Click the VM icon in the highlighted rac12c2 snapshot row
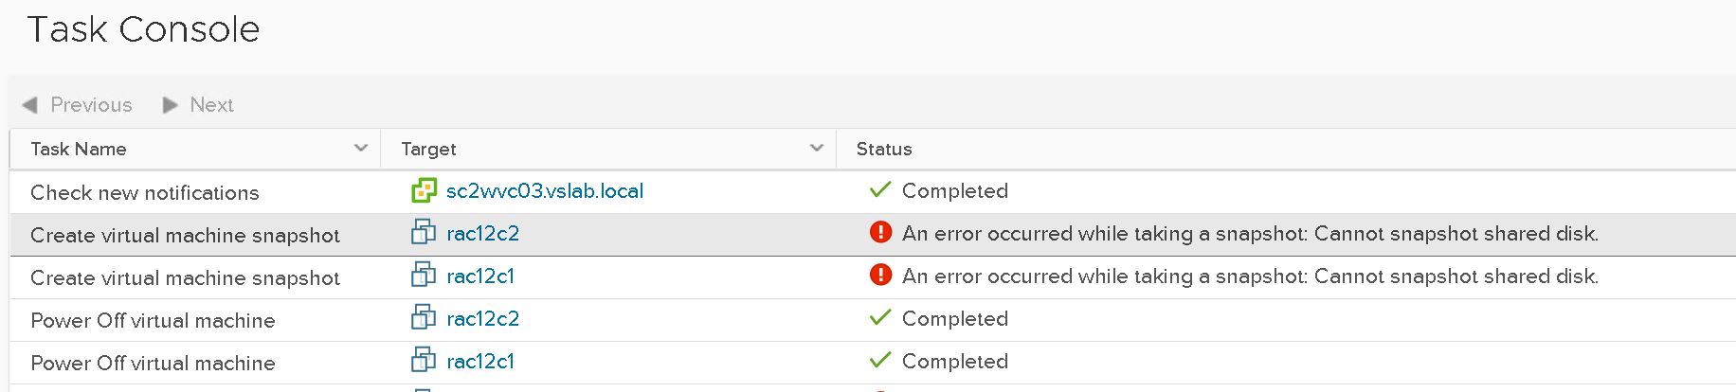The height and width of the screenshot is (392, 1736). tap(424, 233)
